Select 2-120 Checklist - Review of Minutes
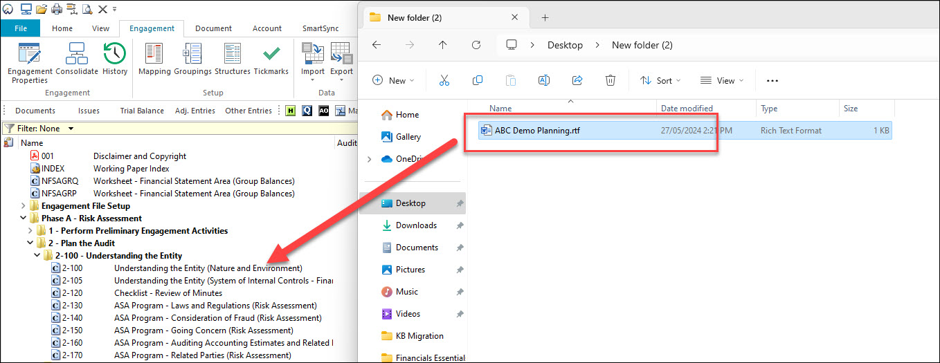940x363 pixels. pyautogui.click(x=137, y=293)
